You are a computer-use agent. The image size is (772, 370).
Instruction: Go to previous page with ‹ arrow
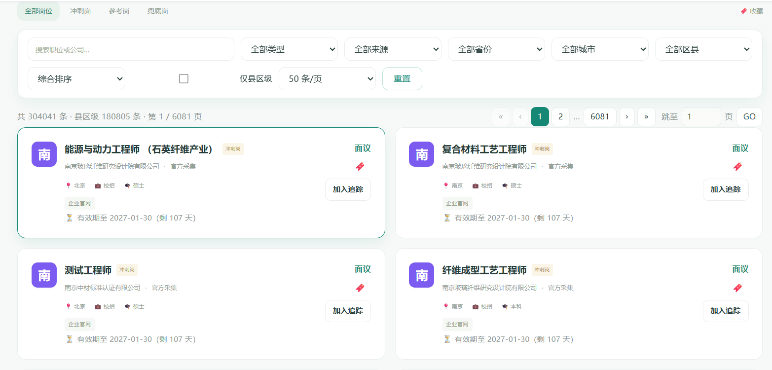click(520, 117)
